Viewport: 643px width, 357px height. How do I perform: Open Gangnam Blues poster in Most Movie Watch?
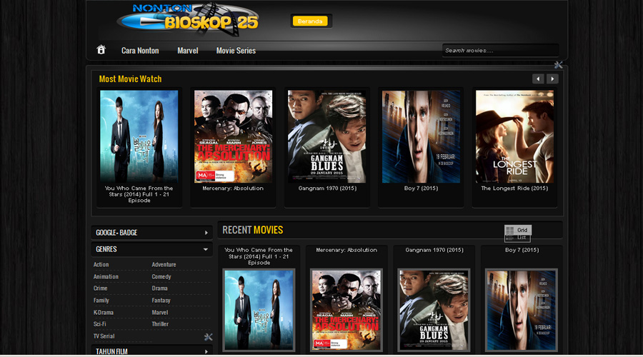pyautogui.click(x=327, y=136)
